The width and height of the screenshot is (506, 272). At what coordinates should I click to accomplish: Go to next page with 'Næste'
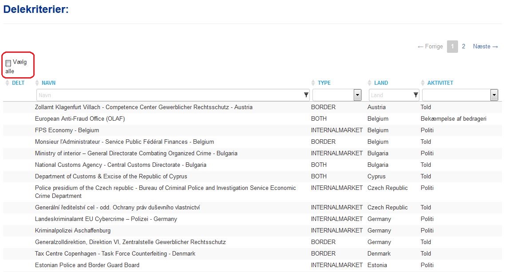(x=485, y=47)
